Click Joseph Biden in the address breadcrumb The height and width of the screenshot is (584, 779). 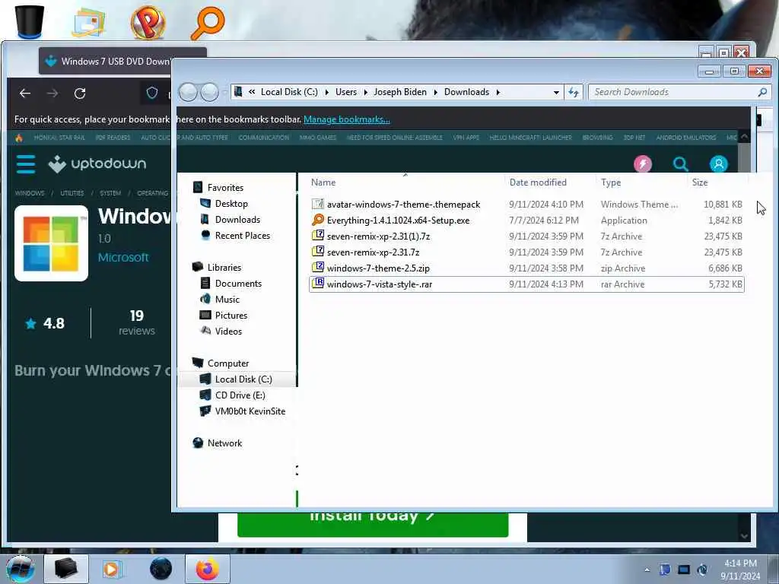(x=400, y=92)
